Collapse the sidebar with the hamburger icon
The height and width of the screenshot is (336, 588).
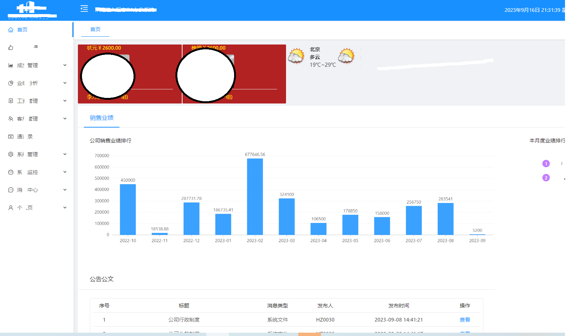[84, 9]
